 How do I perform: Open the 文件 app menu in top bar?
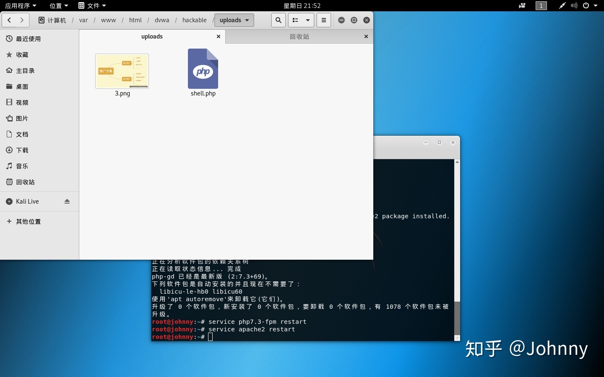92,5
